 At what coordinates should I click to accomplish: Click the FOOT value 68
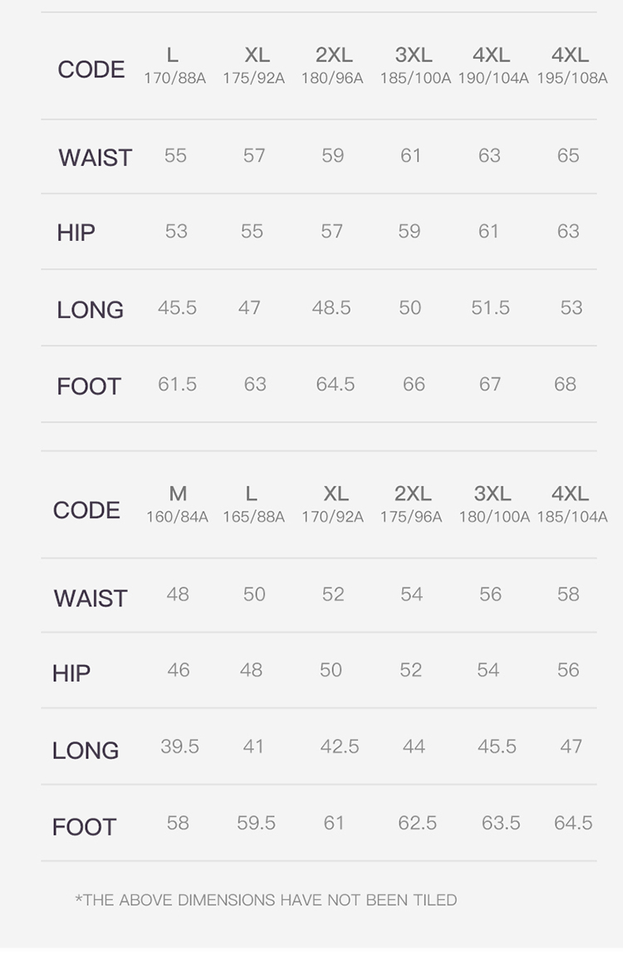tap(565, 385)
